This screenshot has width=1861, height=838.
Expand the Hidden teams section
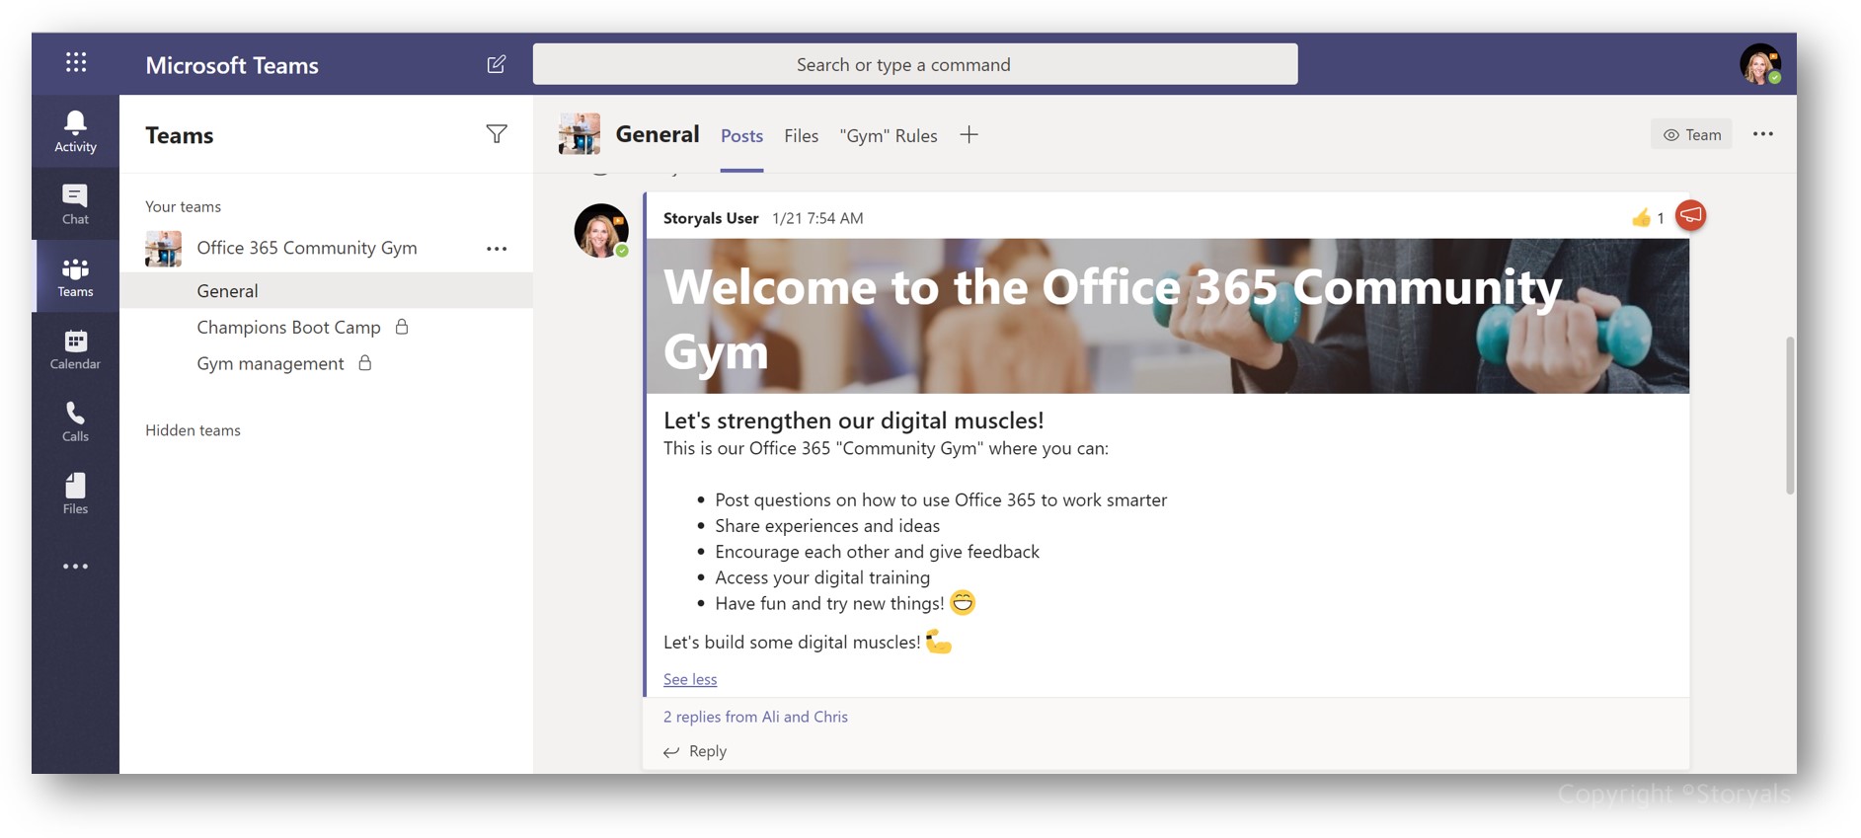click(x=193, y=430)
